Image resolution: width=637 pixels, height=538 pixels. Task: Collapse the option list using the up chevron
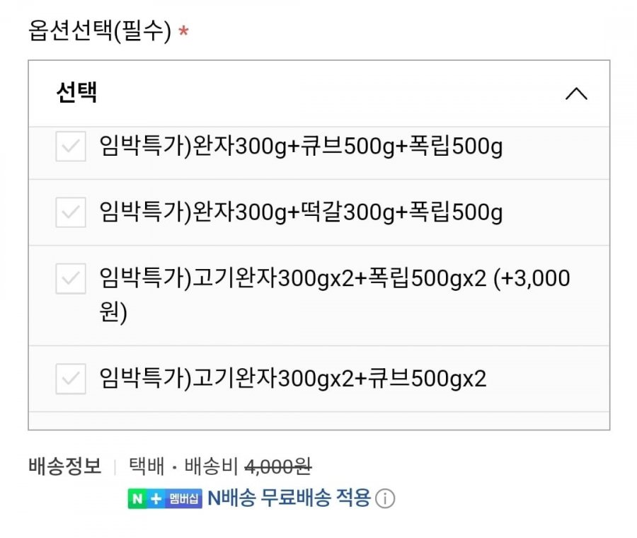click(x=576, y=93)
